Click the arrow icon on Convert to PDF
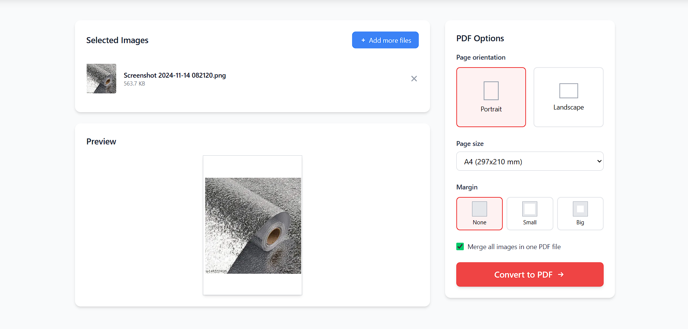The width and height of the screenshot is (688, 329). coord(561,275)
